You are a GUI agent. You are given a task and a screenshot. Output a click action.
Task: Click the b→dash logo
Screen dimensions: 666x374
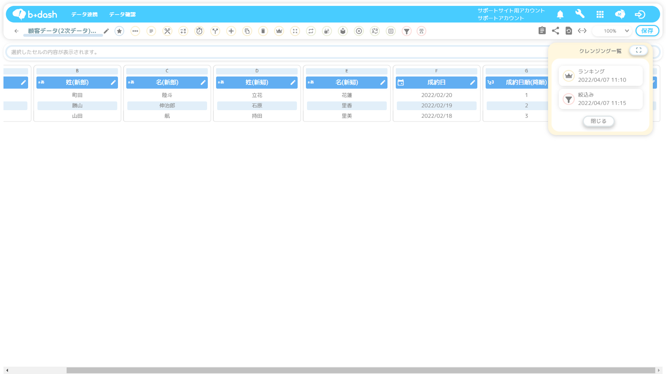point(35,14)
